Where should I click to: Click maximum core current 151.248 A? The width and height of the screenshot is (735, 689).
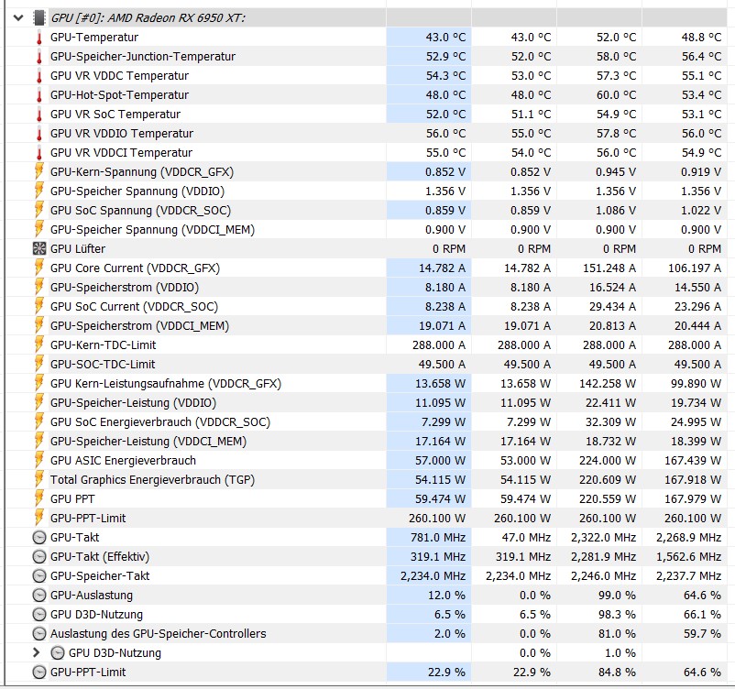pyautogui.click(x=609, y=268)
